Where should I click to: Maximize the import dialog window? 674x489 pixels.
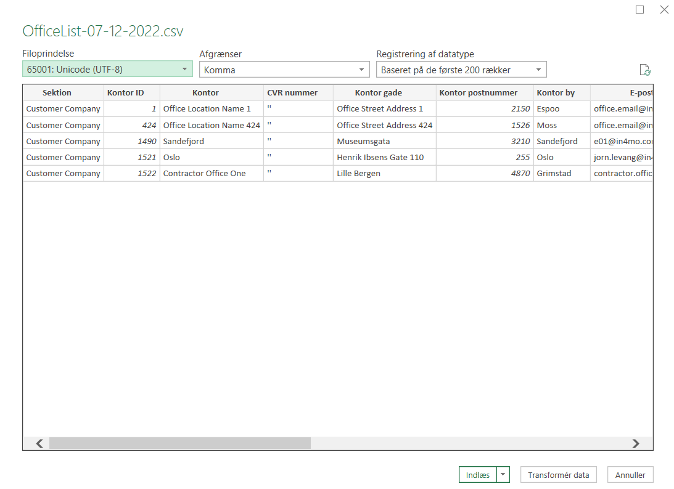pos(639,10)
